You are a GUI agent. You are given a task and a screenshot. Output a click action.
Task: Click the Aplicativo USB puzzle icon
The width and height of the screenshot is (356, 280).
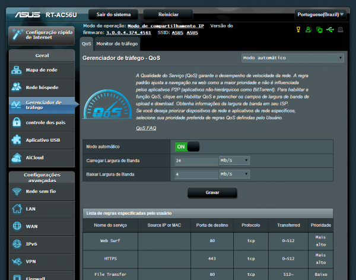(x=17, y=139)
